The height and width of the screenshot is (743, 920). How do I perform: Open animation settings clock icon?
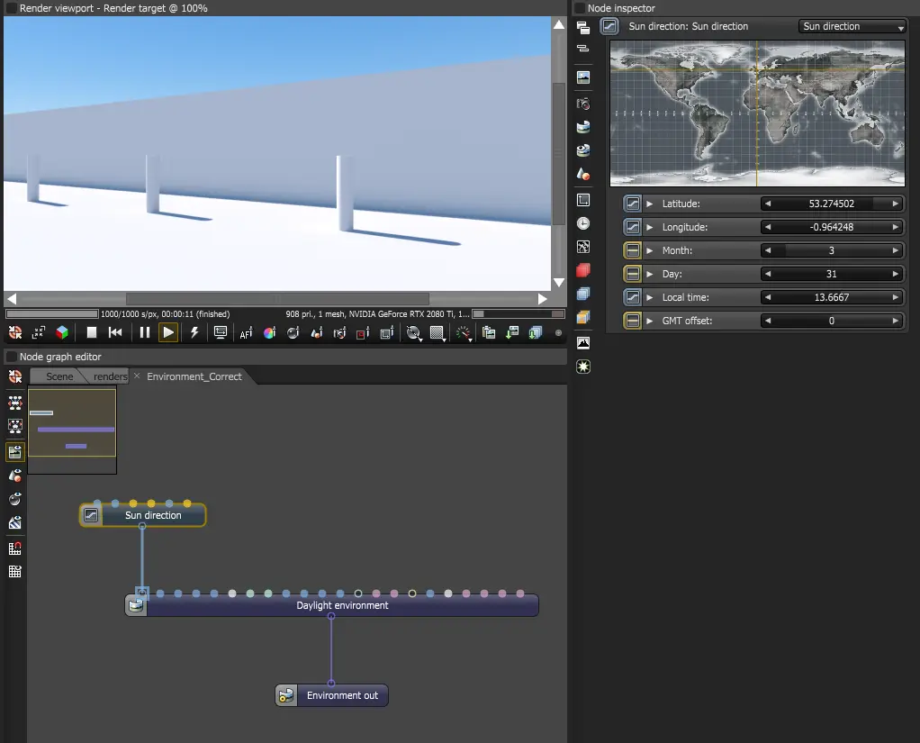click(x=583, y=223)
